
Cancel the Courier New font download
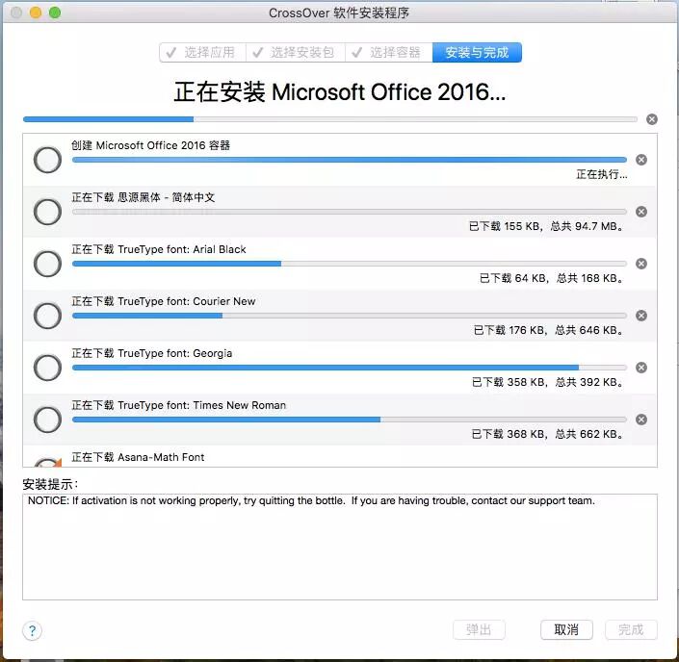tap(641, 316)
